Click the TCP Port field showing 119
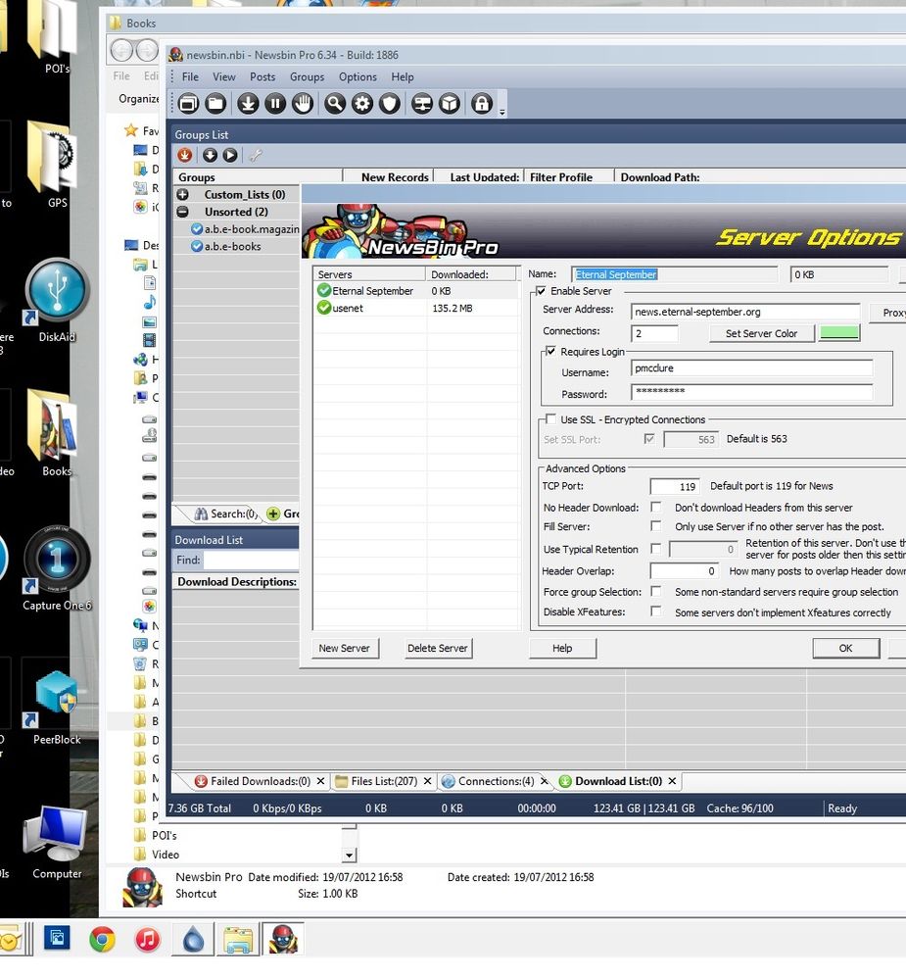Image resolution: width=906 pixels, height=979 pixels. tap(675, 486)
